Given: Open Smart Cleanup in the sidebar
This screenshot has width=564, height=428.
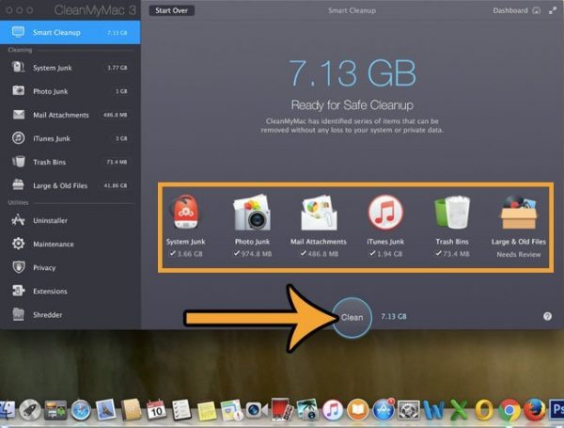Looking at the screenshot, I should [x=70, y=32].
